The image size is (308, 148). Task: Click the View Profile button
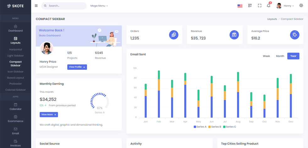(77, 67)
